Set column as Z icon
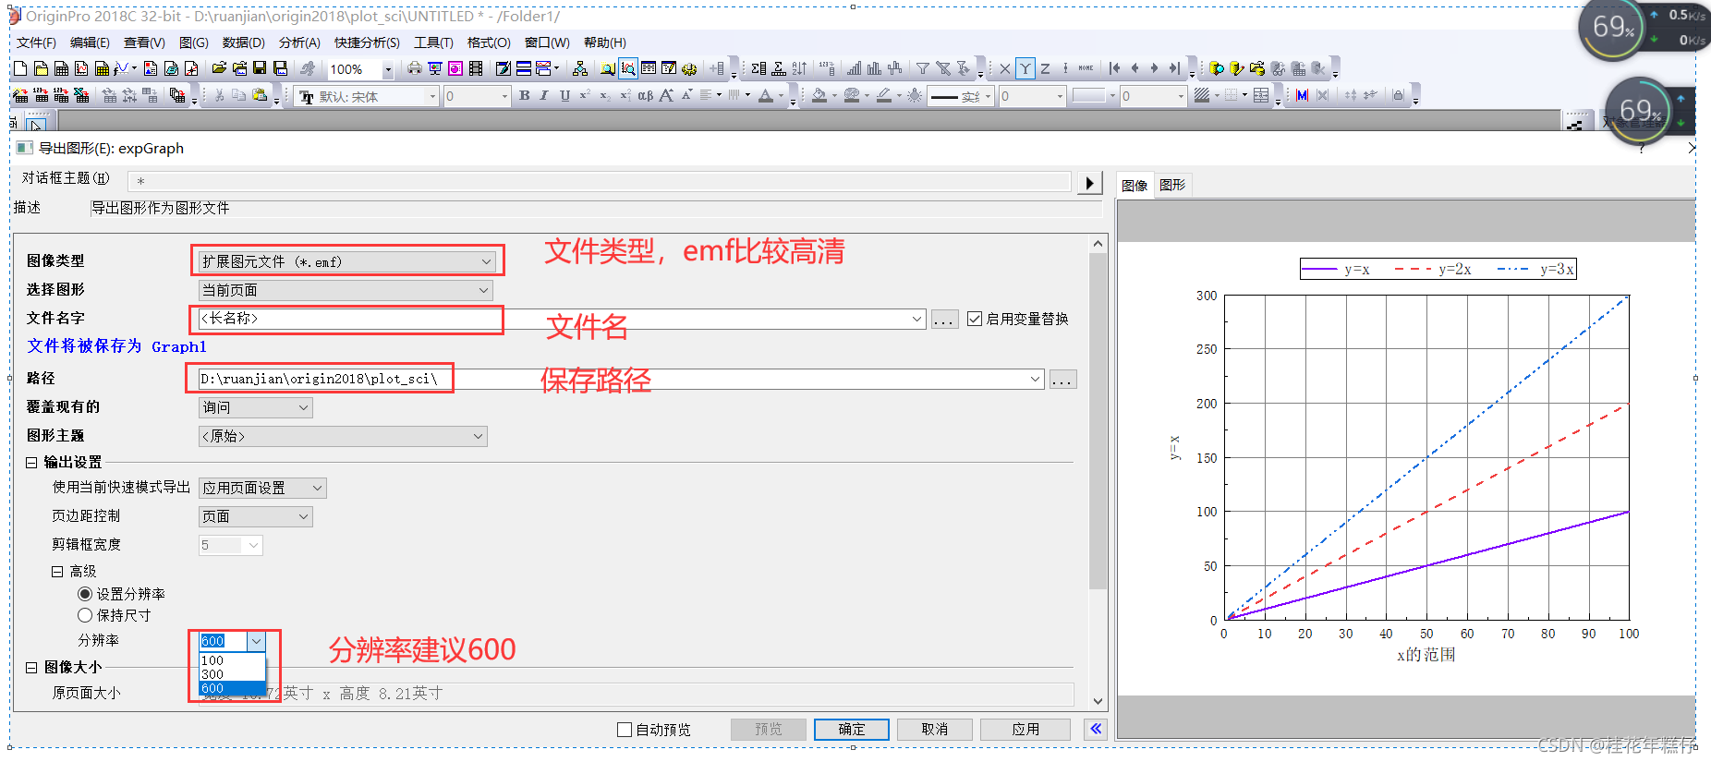The width and height of the screenshot is (1711, 762). pyautogui.click(x=1045, y=68)
